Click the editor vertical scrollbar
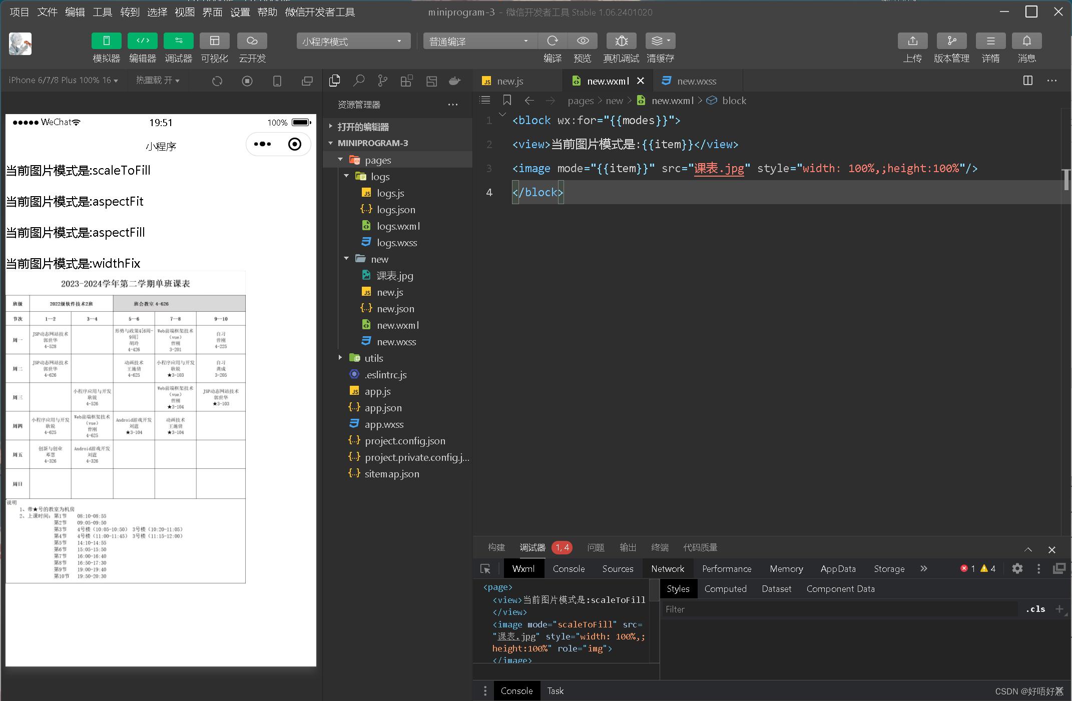The height and width of the screenshot is (701, 1072). point(1066,180)
